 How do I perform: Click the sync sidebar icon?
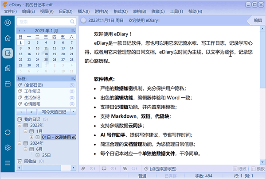(8, 132)
